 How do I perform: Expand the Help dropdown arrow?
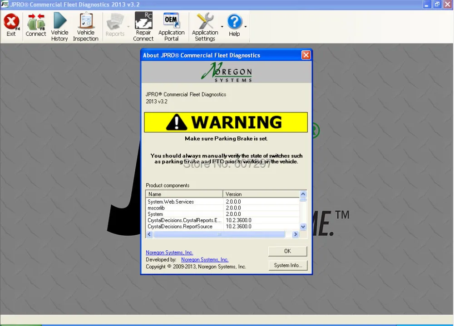click(246, 27)
